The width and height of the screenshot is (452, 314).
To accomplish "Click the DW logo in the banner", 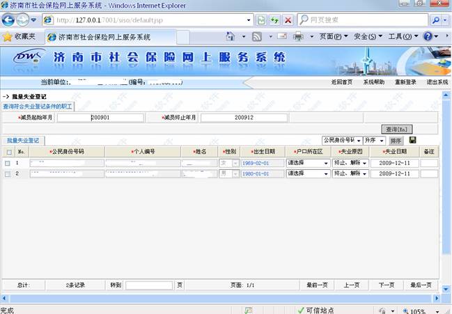I will (28, 56).
